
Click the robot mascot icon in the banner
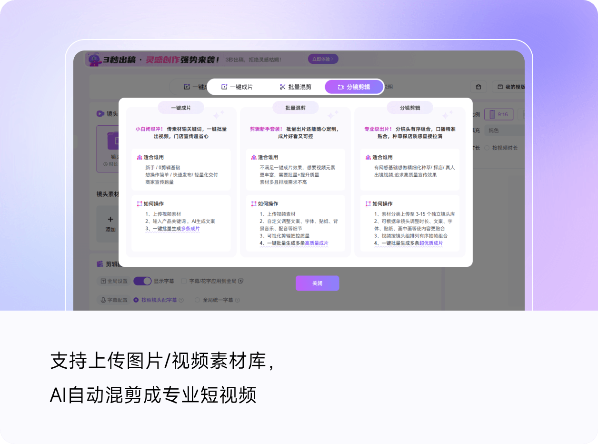coord(94,60)
